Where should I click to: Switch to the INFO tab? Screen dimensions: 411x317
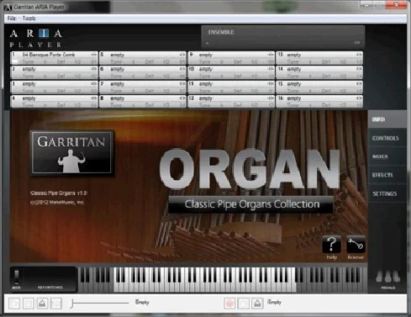click(387, 119)
